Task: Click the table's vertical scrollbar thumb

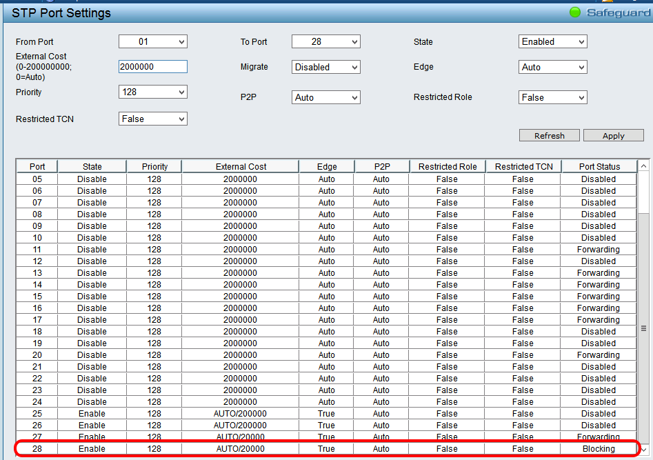Action: 643,328
